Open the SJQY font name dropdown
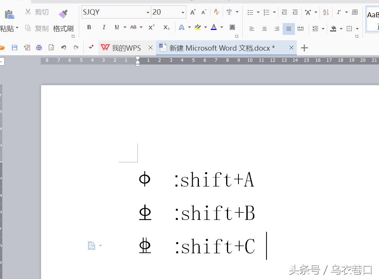379x279 pixels. (x=148, y=13)
